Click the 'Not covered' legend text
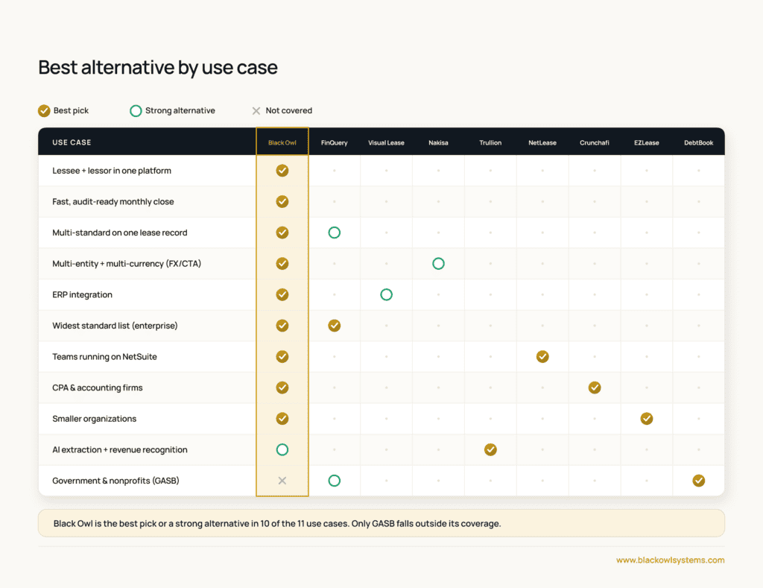Viewport: 763px width, 588px height. click(289, 111)
